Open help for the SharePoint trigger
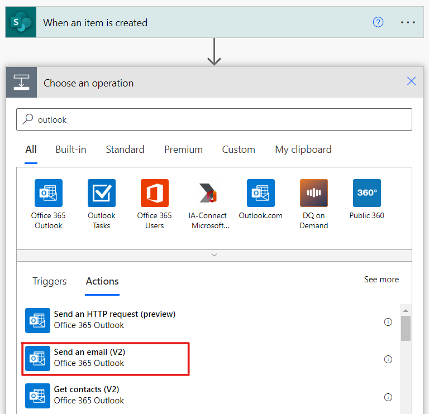This screenshot has width=429, height=414. (378, 22)
